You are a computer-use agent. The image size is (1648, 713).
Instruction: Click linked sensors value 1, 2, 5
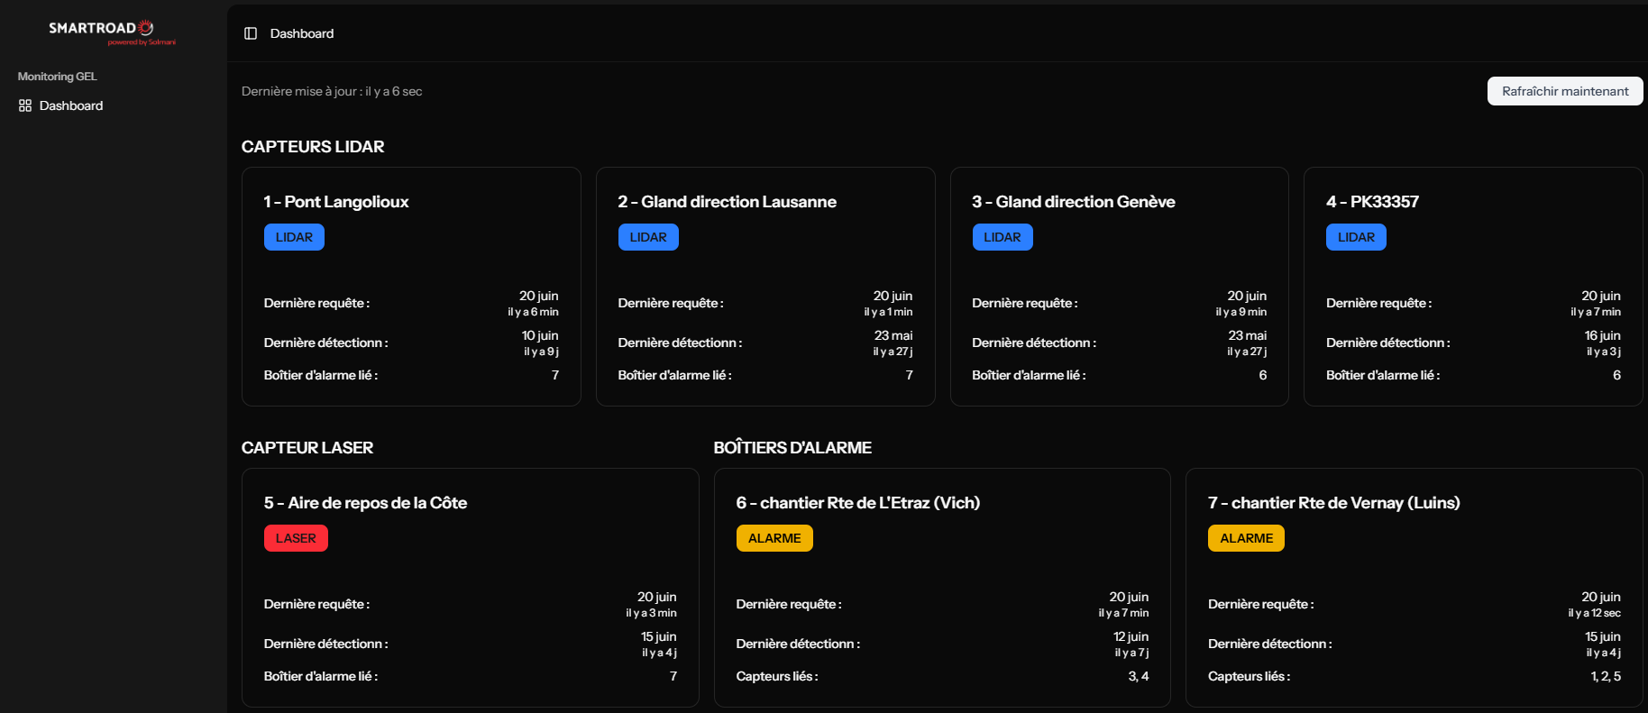[1605, 676]
